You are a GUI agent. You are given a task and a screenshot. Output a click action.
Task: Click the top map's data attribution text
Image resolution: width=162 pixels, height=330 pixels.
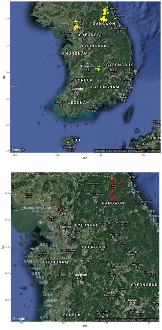click(127, 151)
